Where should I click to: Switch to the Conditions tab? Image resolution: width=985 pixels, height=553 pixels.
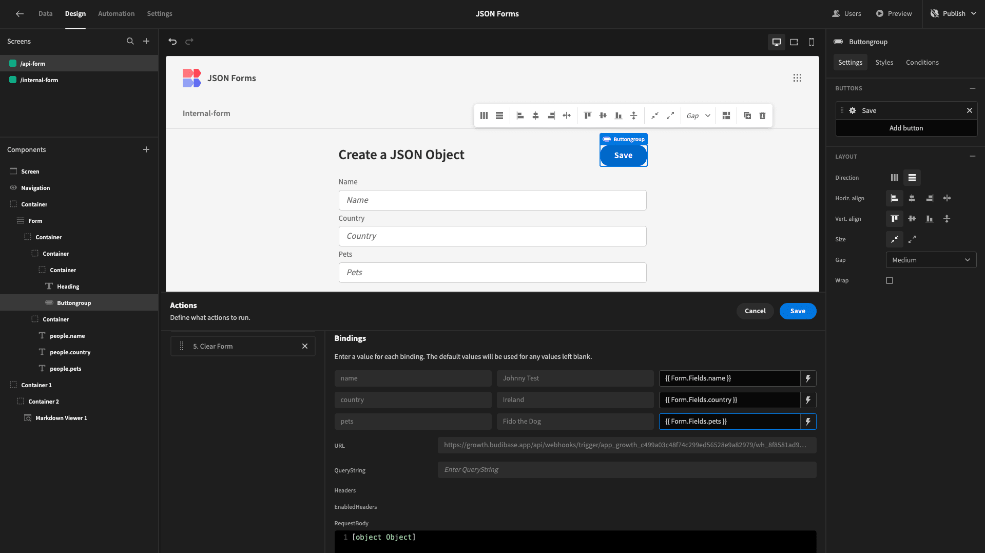pyautogui.click(x=922, y=62)
